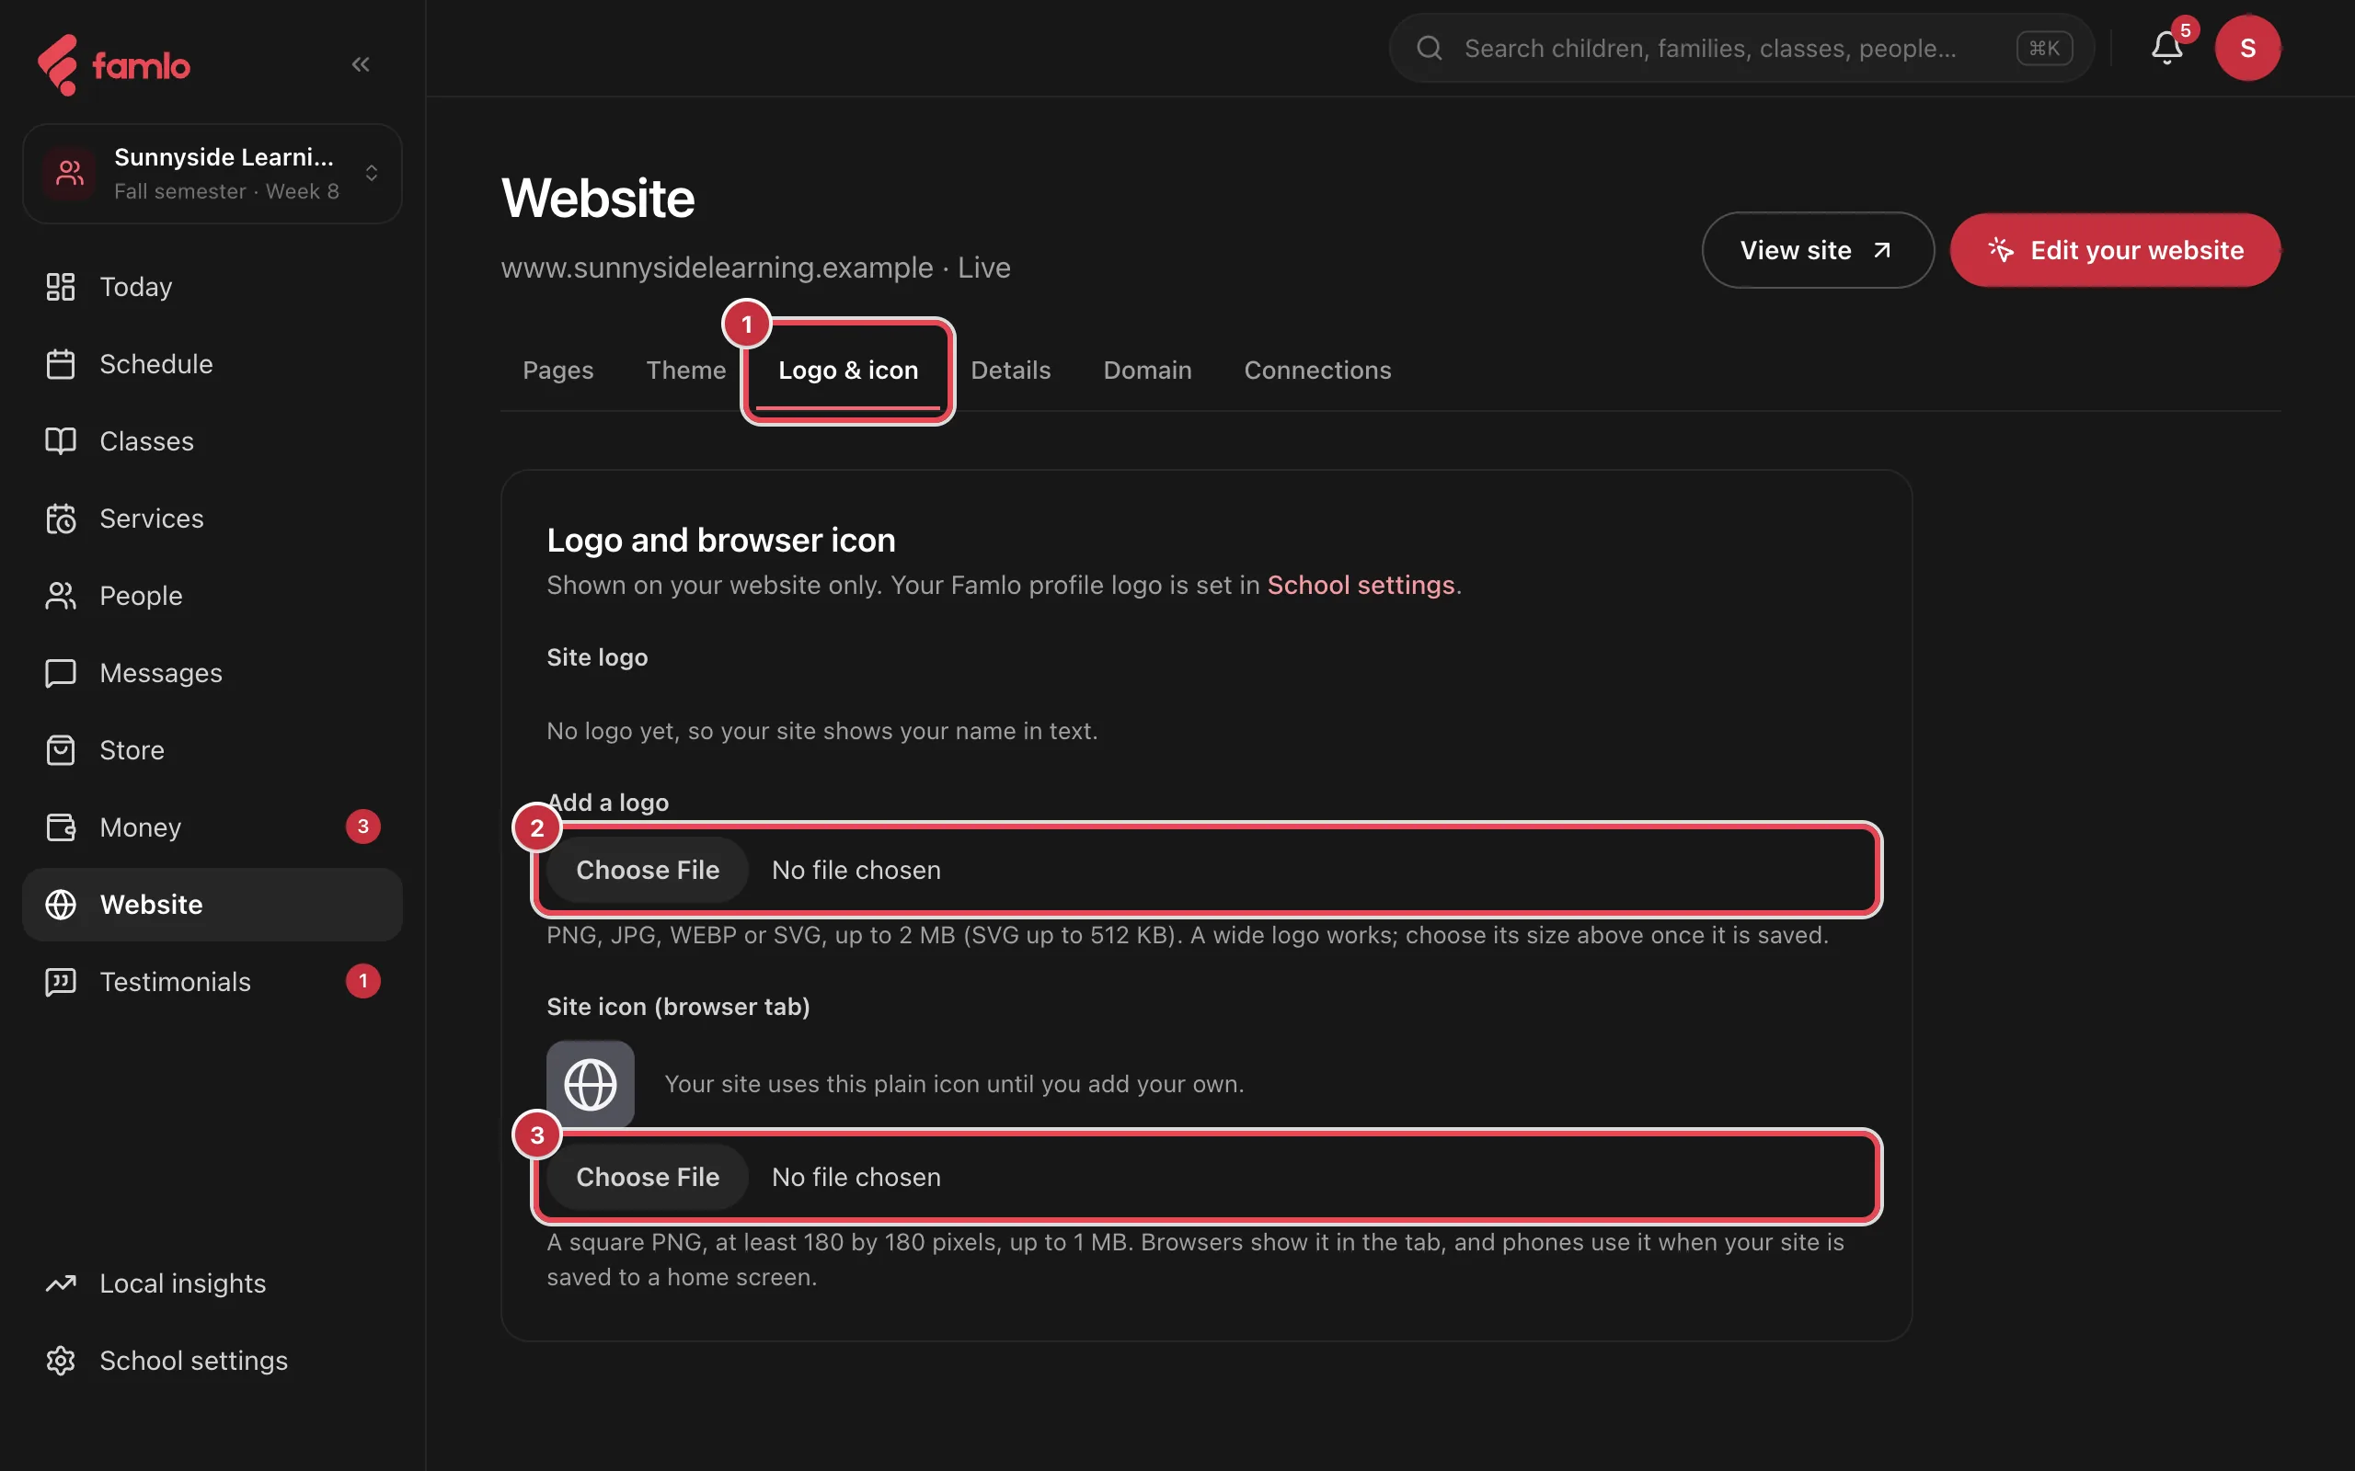Go to Schedule

tap(213, 364)
